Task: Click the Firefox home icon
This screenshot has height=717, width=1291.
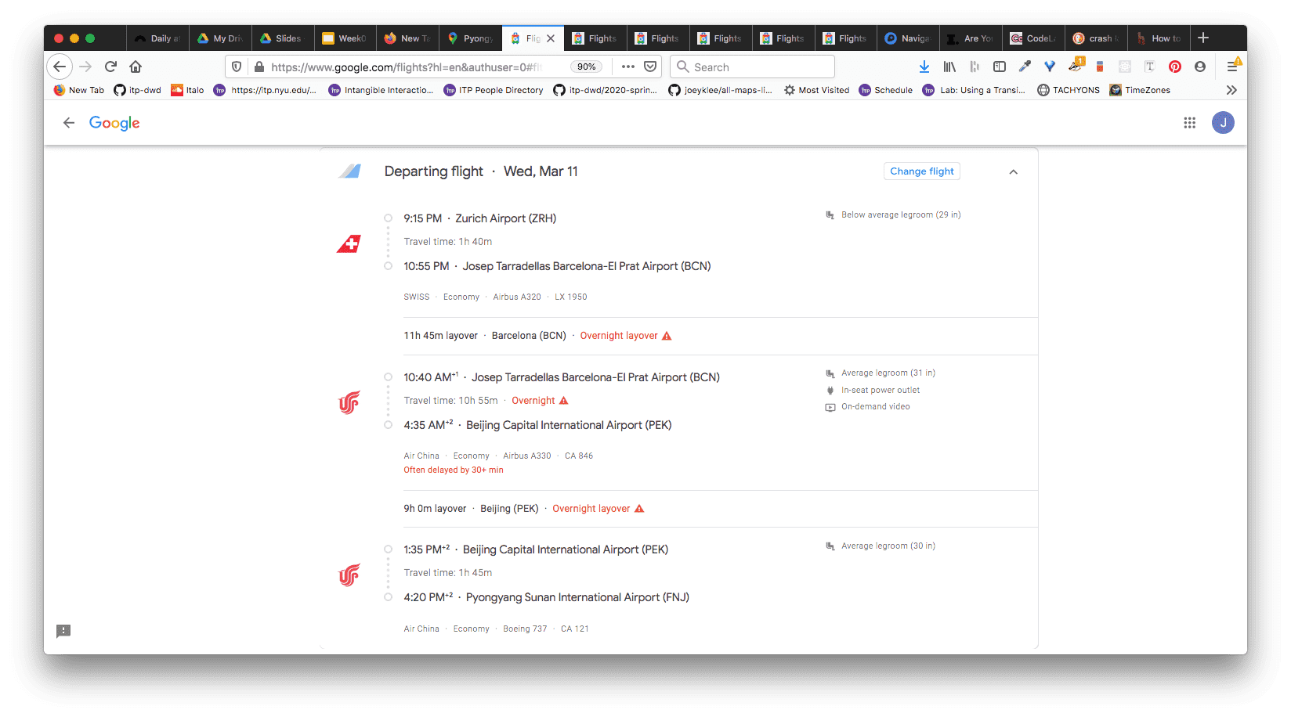Action: click(136, 67)
